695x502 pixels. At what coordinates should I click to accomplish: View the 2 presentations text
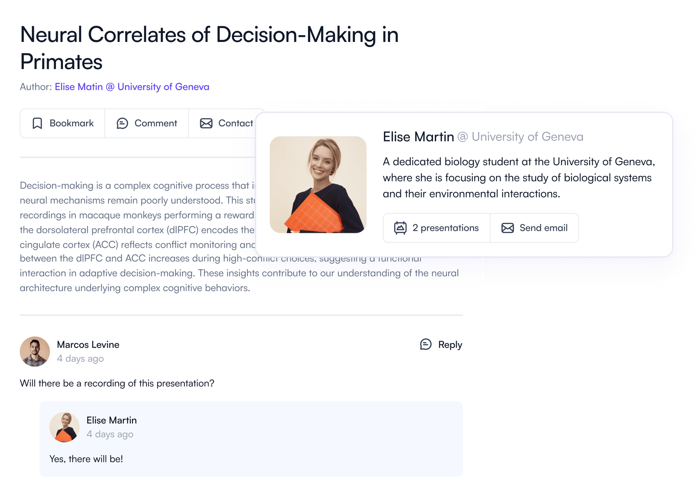point(445,228)
